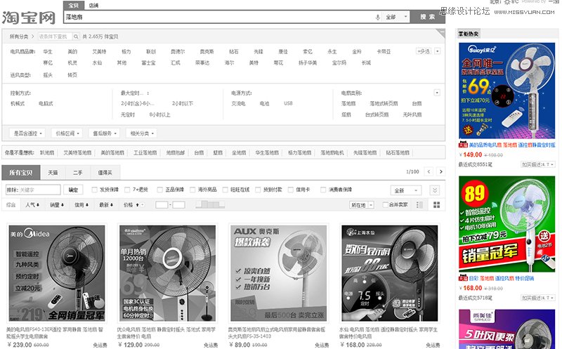
Task: Check the 消费者保障 checkbox
Action: [323, 190]
